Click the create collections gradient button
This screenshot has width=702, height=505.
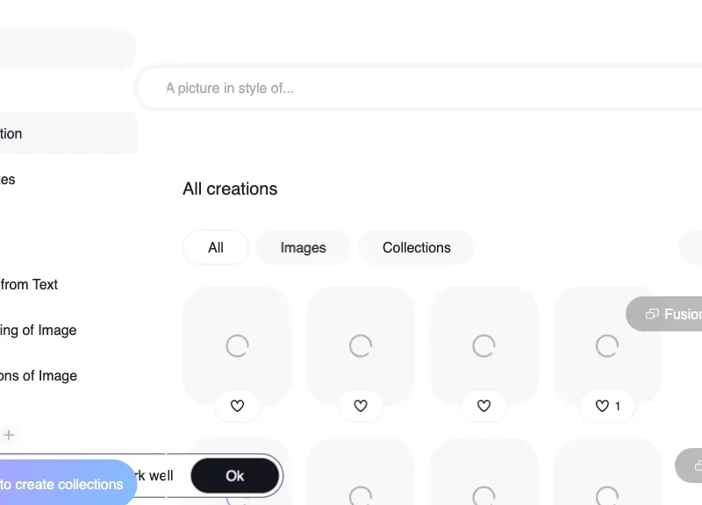61,484
